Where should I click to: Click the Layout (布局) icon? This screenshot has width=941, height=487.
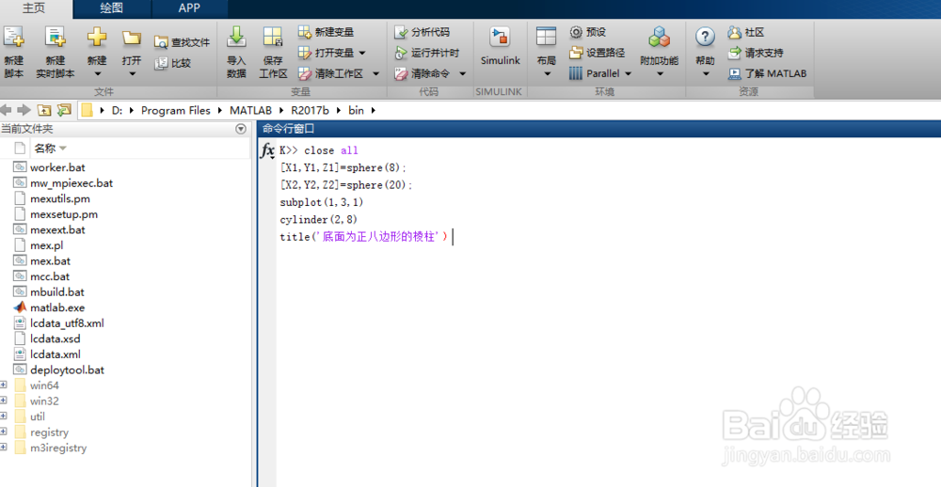click(x=546, y=38)
